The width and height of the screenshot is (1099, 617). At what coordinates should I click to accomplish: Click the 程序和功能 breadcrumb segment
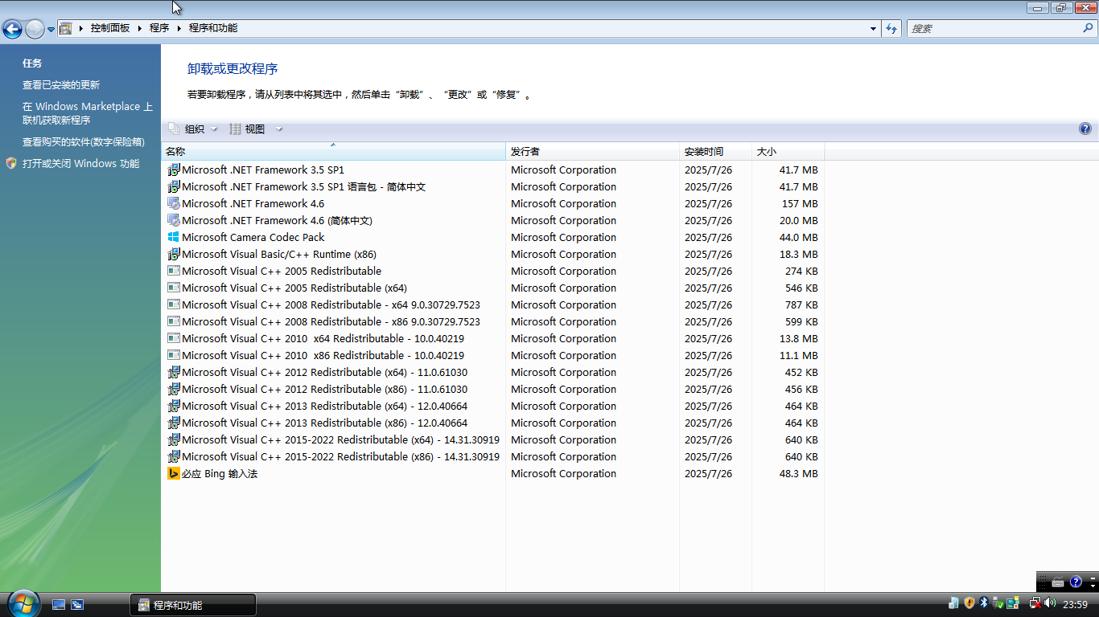pos(213,28)
